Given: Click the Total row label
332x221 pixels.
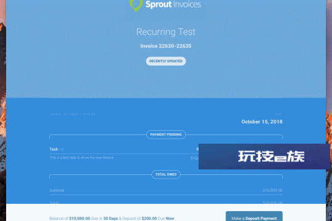Looking at the screenshot, I should tap(54, 203).
